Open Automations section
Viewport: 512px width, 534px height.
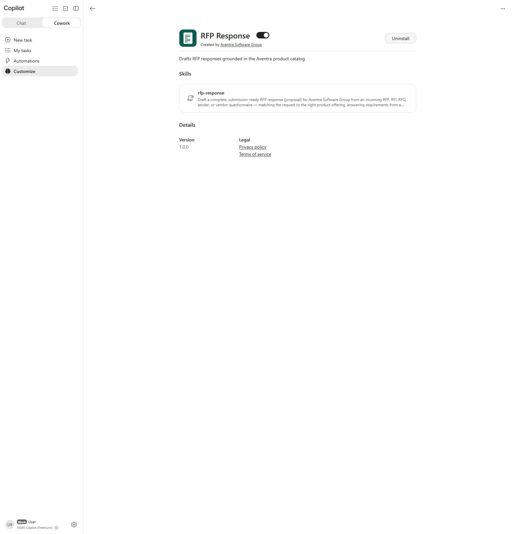40,61
